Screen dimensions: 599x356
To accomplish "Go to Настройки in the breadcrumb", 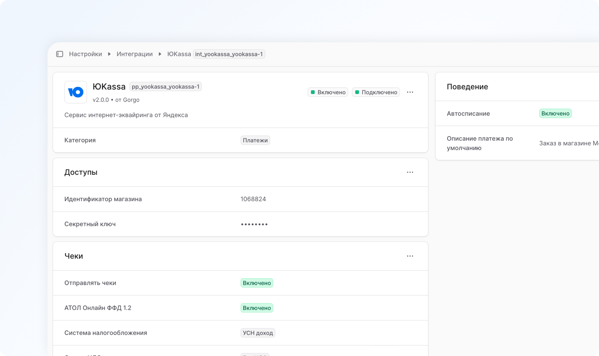I will (x=86, y=54).
